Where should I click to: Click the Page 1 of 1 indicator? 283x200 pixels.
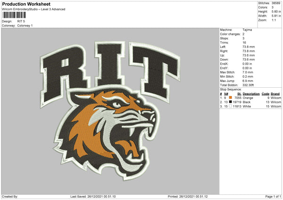pos(273,197)
